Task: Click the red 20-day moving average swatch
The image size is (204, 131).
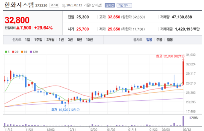Action: [13, 52]
